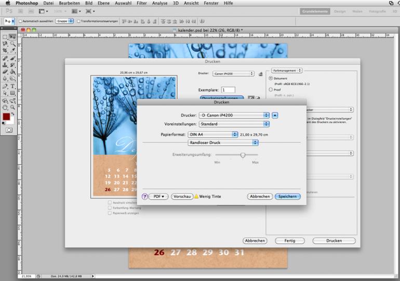Select the Zoom tool in toolbox

click(12, 108)
